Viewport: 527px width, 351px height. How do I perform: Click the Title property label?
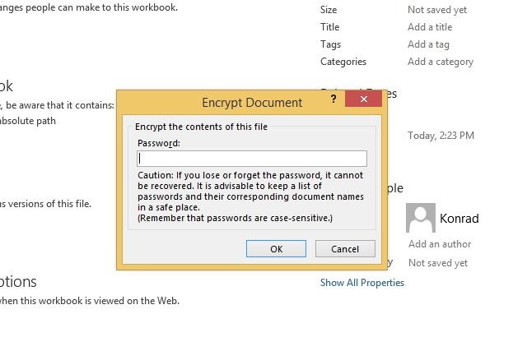[x=329, y=27]
